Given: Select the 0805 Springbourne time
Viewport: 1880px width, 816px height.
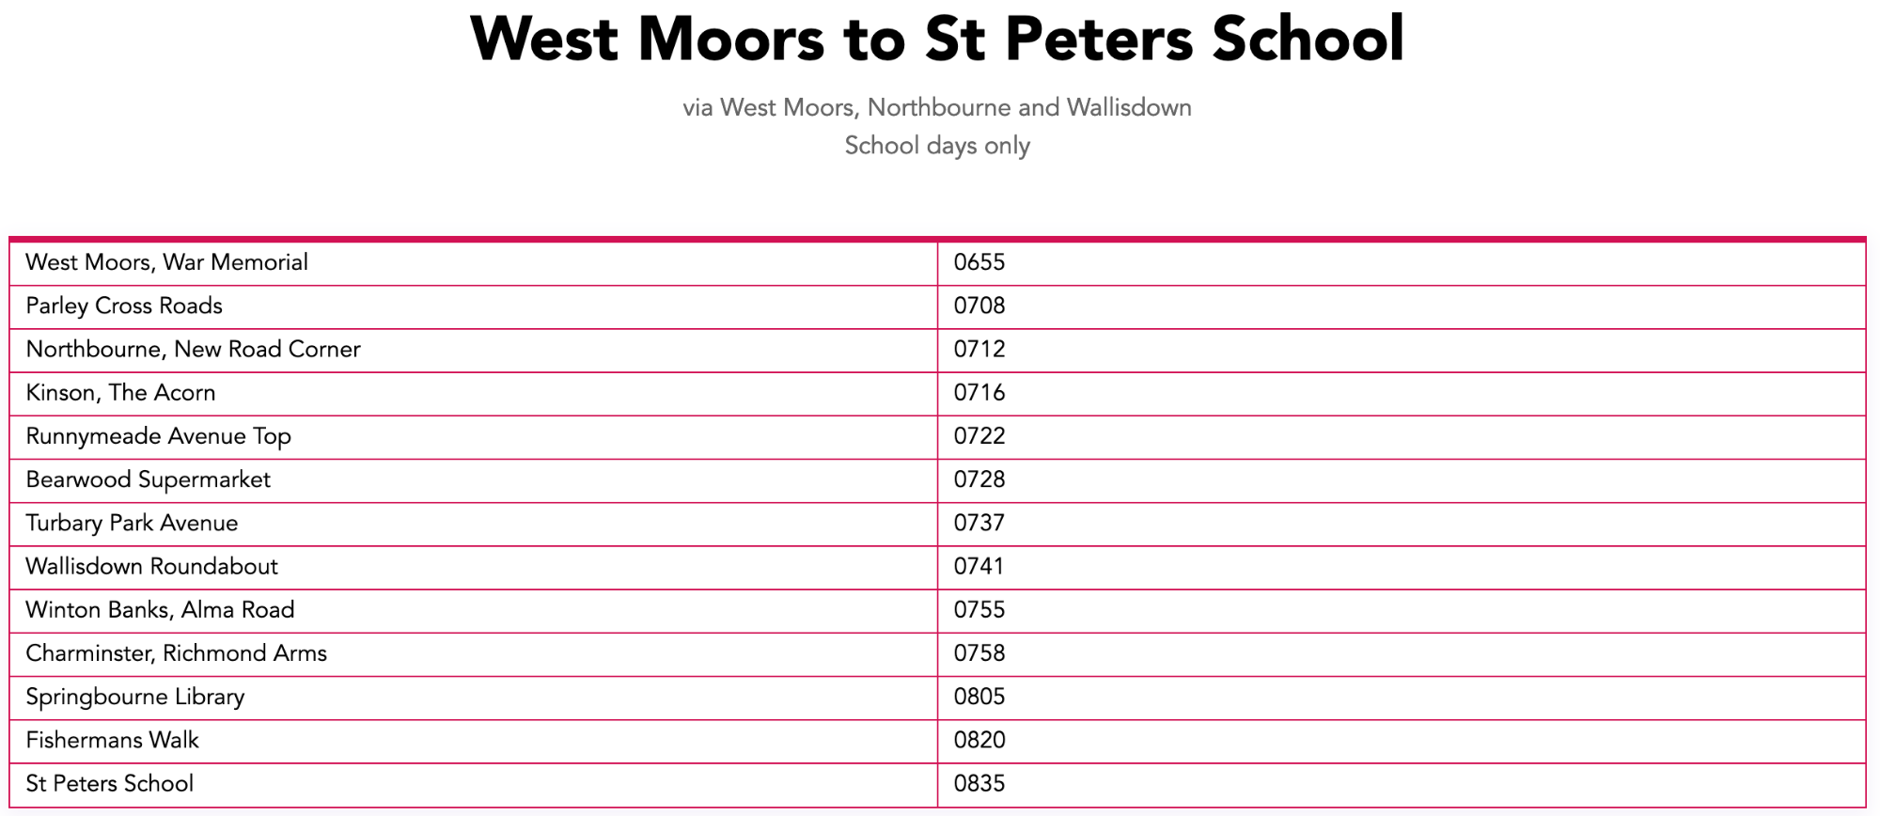Looking at the screenshot, I should point(979,697).
